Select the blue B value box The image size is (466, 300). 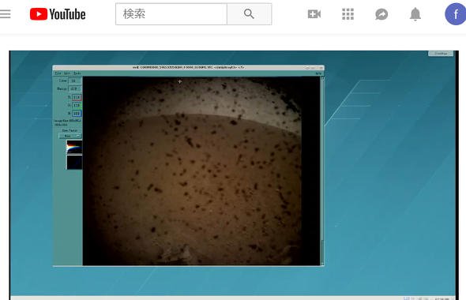77,113
